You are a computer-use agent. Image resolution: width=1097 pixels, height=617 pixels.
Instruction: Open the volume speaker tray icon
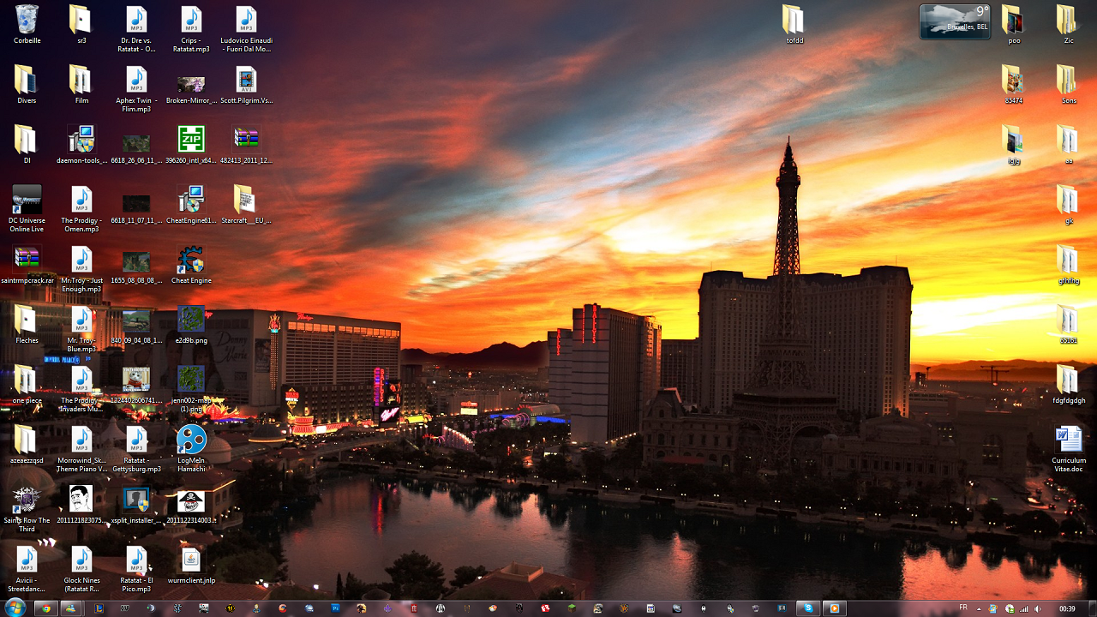(1037, 608)
